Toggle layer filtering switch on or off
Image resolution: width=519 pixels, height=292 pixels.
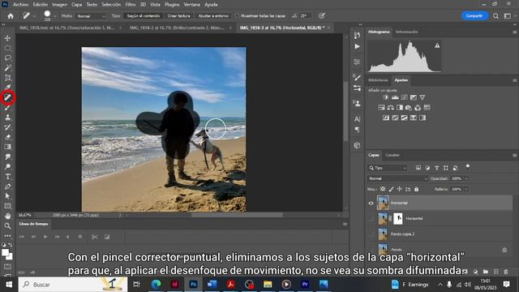coord(468,166)
